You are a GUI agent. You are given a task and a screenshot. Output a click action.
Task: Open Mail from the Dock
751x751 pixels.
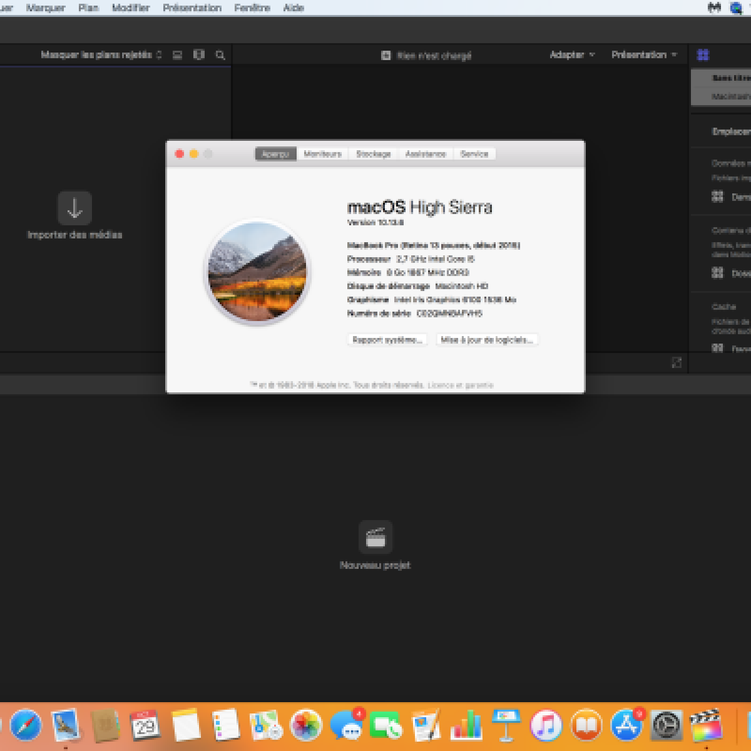pos(66,725)
